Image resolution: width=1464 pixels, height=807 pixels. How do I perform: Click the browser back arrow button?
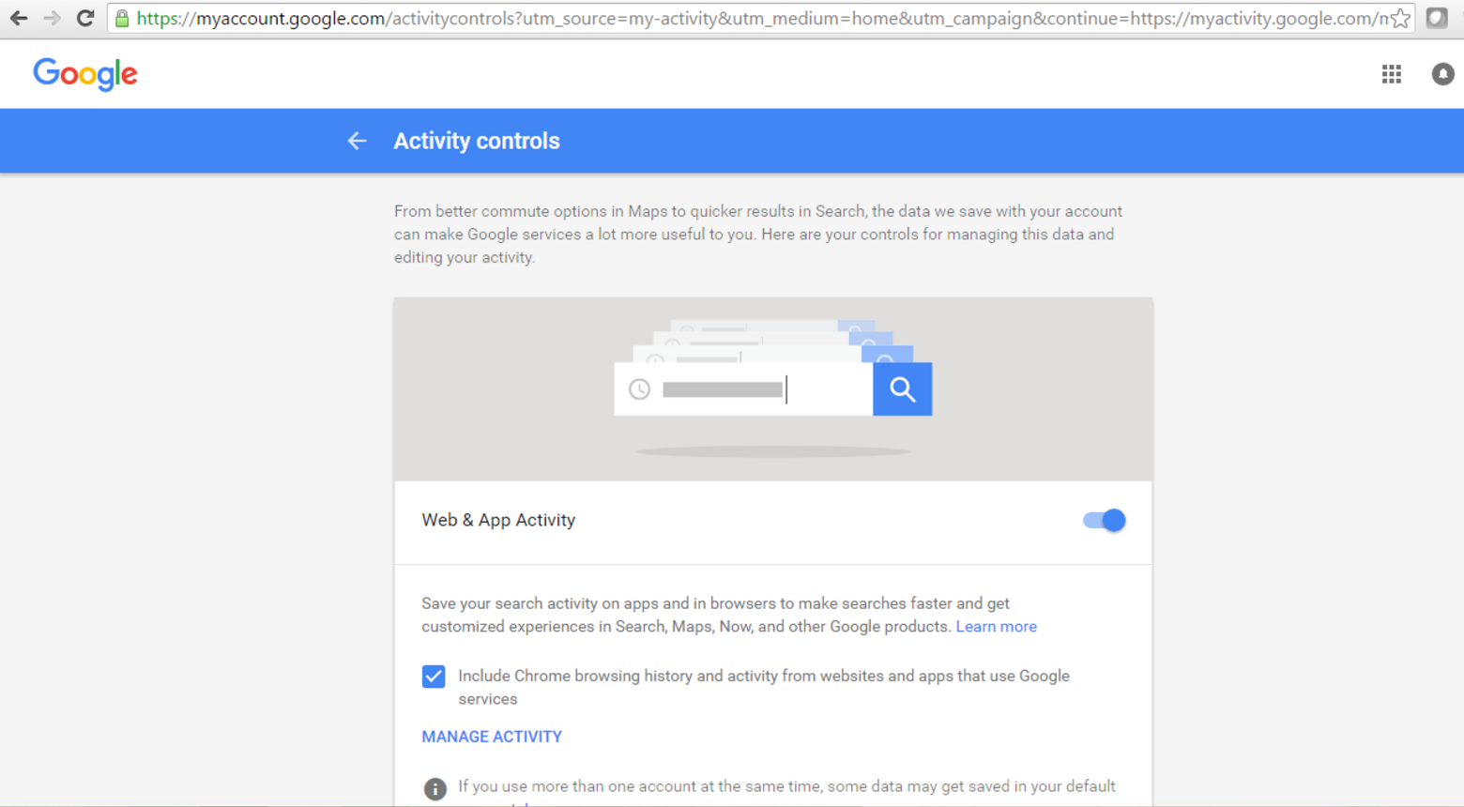pyautogui.click(x=19, y=18)
